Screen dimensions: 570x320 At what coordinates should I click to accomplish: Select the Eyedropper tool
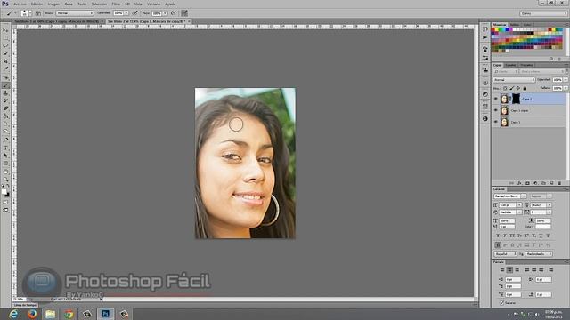[x=5, y=69]
